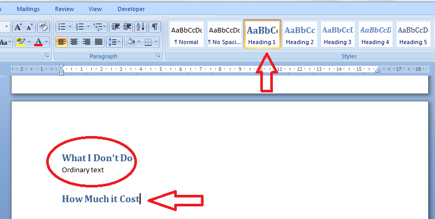Viewport: 435px width, 219px height.
Task: Apply the Heading 2 style
Action: coord(300,35)
